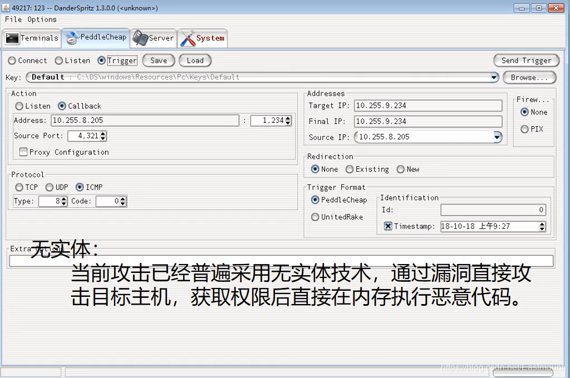Select the UnitedRake trigger format
570x378 pixels.
click(x=315, y=217)
